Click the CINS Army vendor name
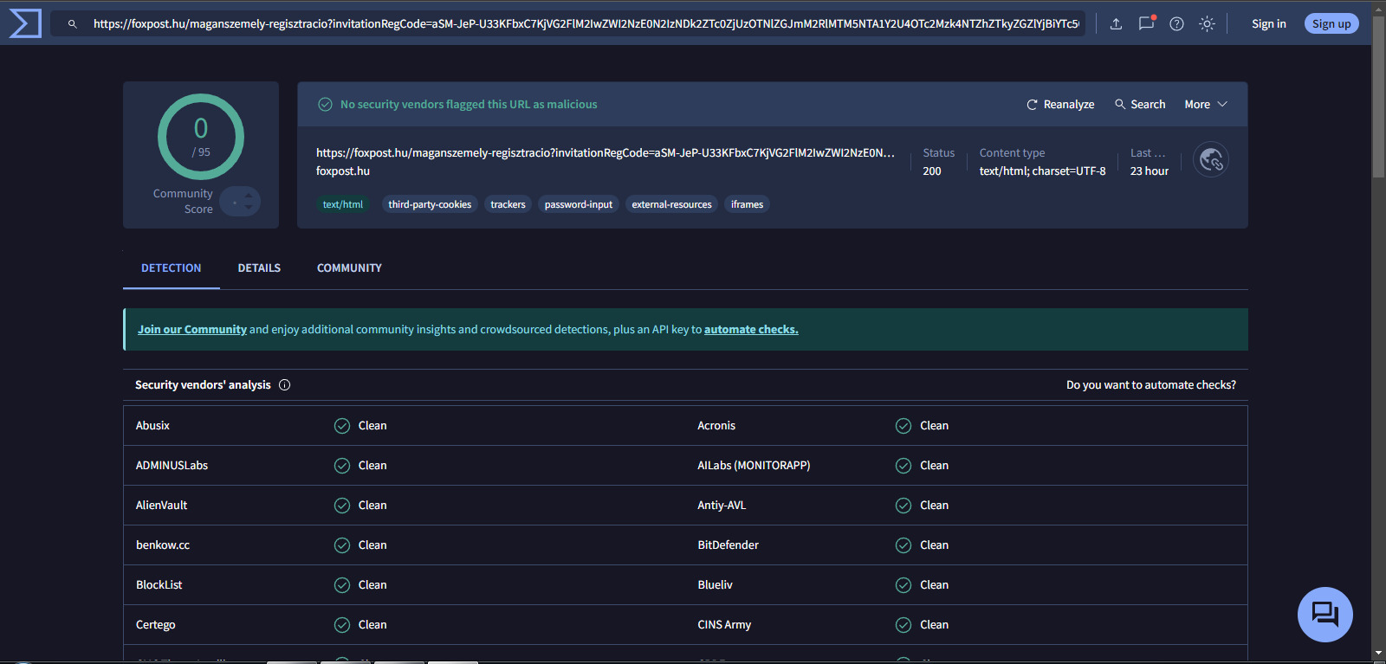The width and height of the screenshot is (1386, 664). 724,625
